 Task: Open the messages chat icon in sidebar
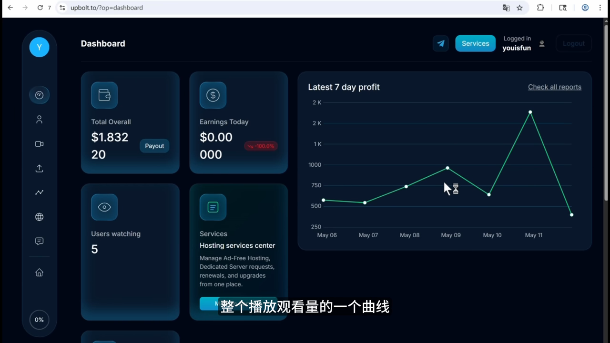(39, 242)
